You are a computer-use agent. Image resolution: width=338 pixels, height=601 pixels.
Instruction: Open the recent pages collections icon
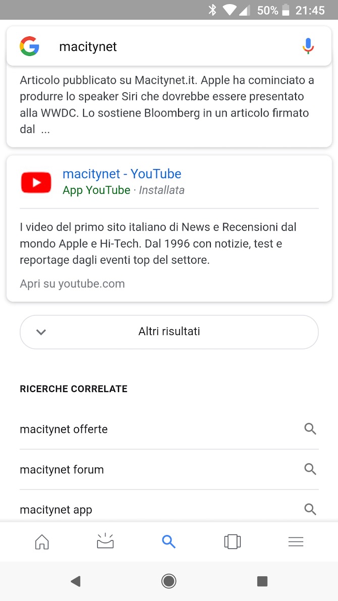pyautogui.click(x=232, y=542)
